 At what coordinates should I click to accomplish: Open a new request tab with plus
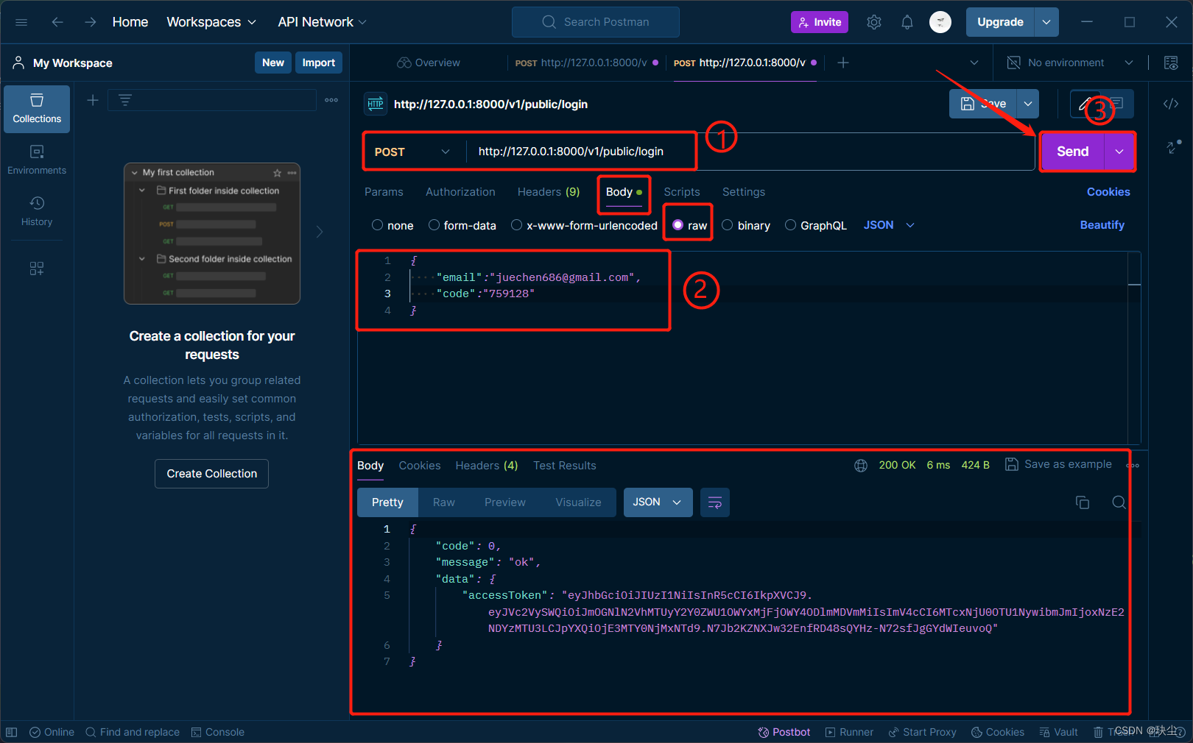coord(843,63)
